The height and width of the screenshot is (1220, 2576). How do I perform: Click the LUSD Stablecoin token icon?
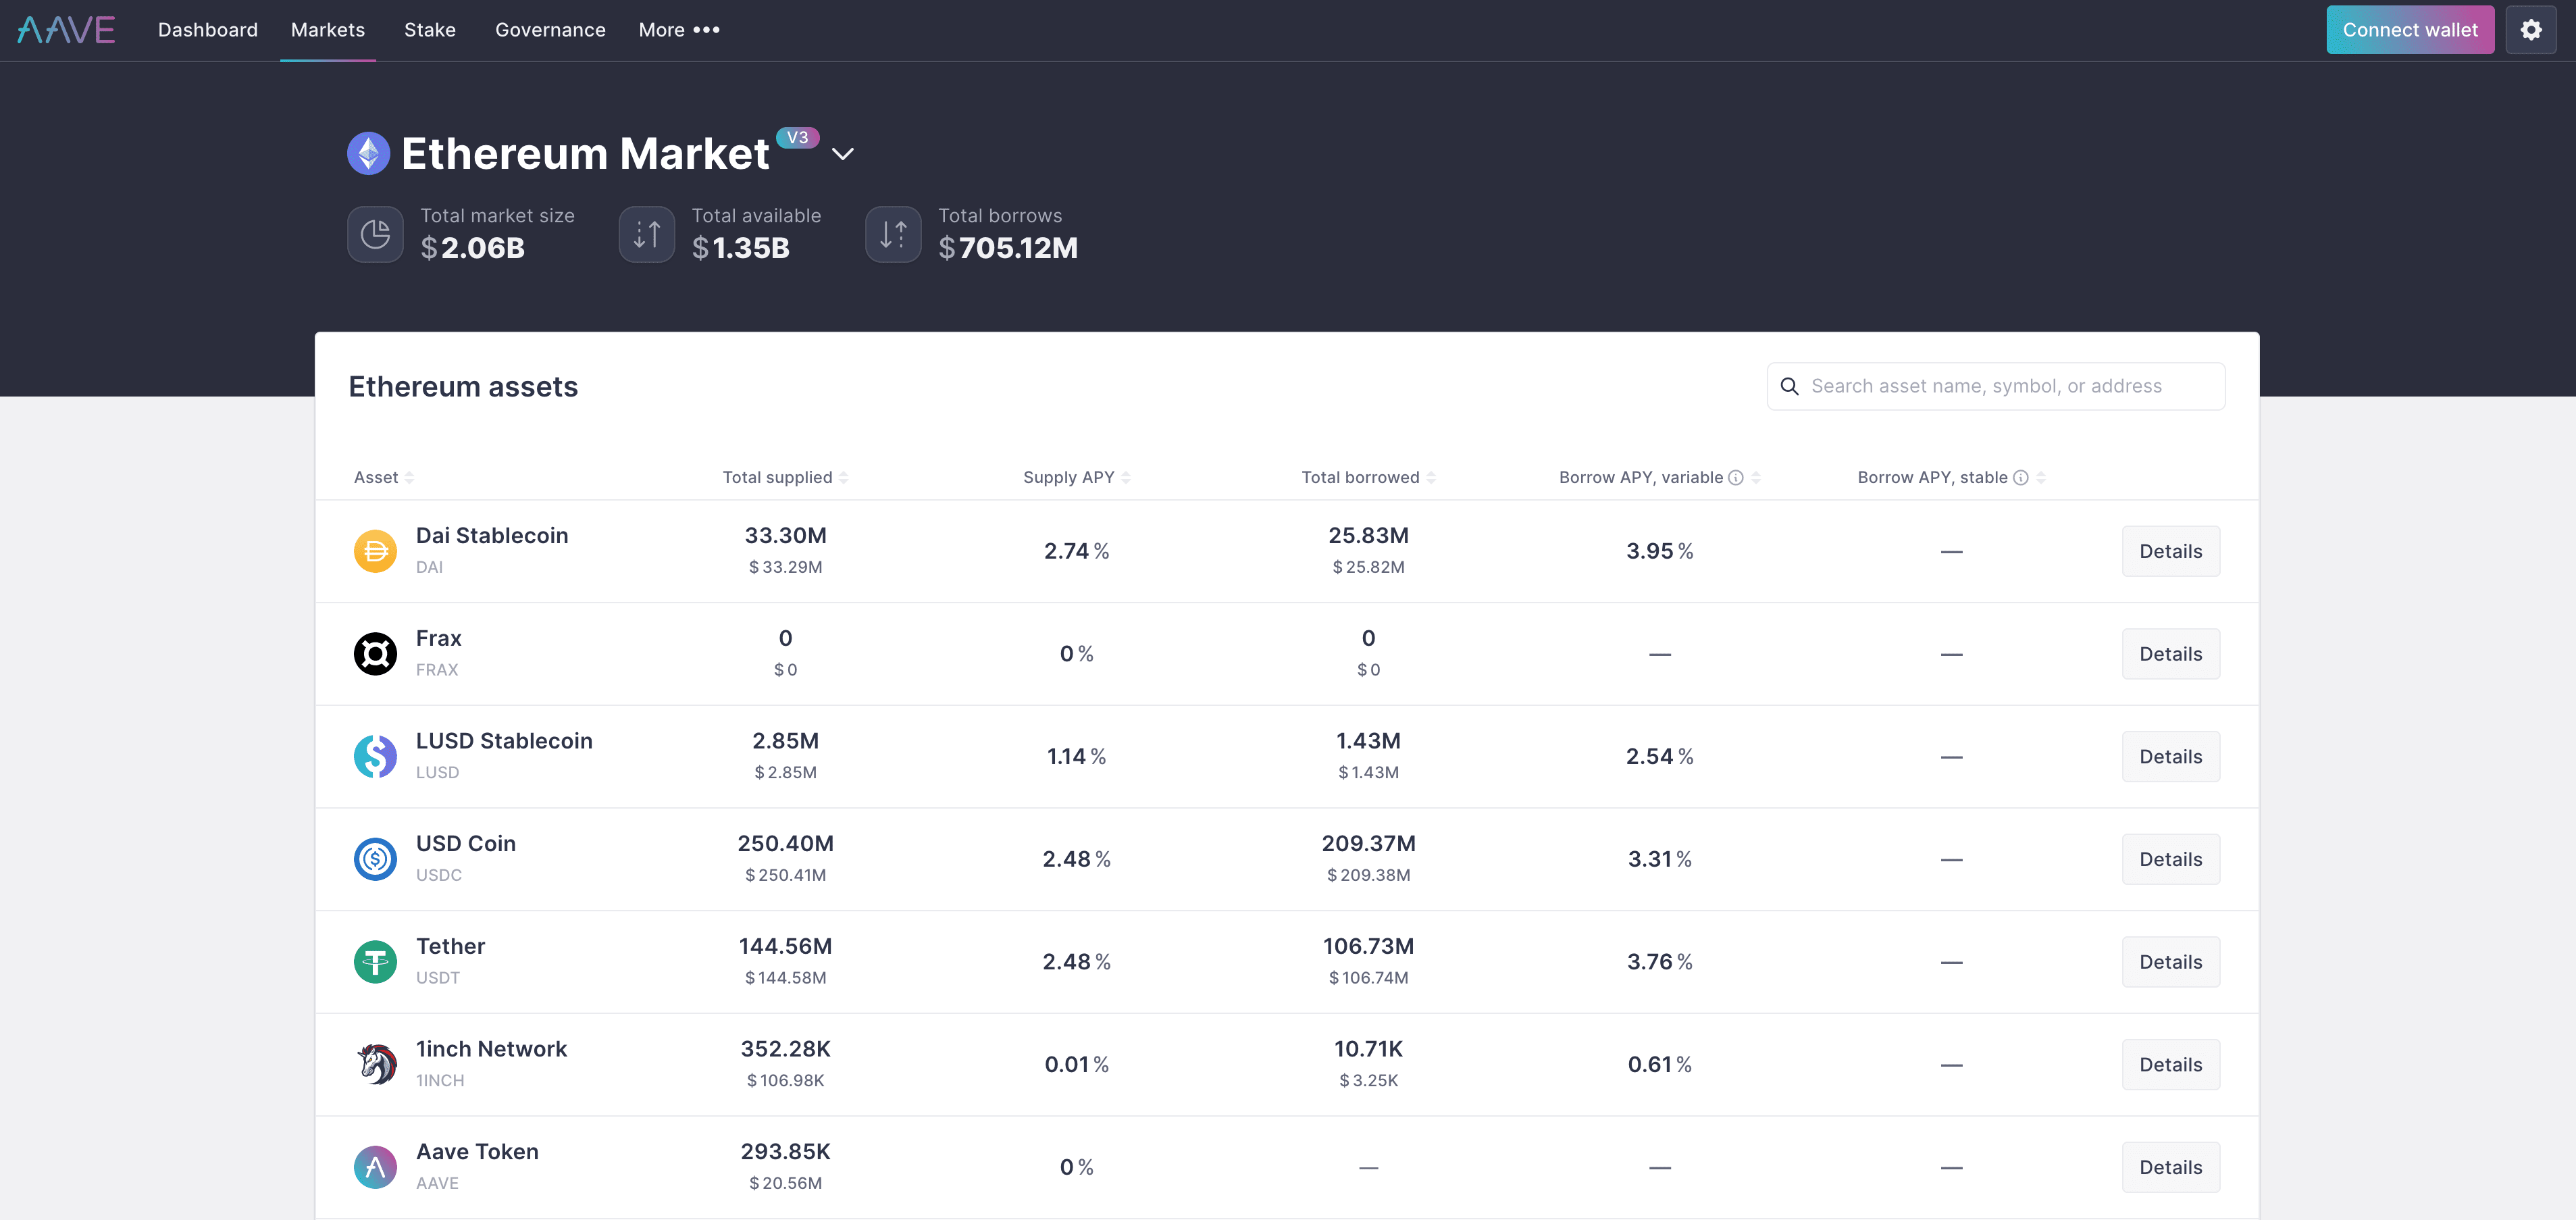click(375, 756)
